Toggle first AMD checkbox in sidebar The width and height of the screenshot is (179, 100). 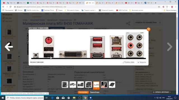pos(4,18)
